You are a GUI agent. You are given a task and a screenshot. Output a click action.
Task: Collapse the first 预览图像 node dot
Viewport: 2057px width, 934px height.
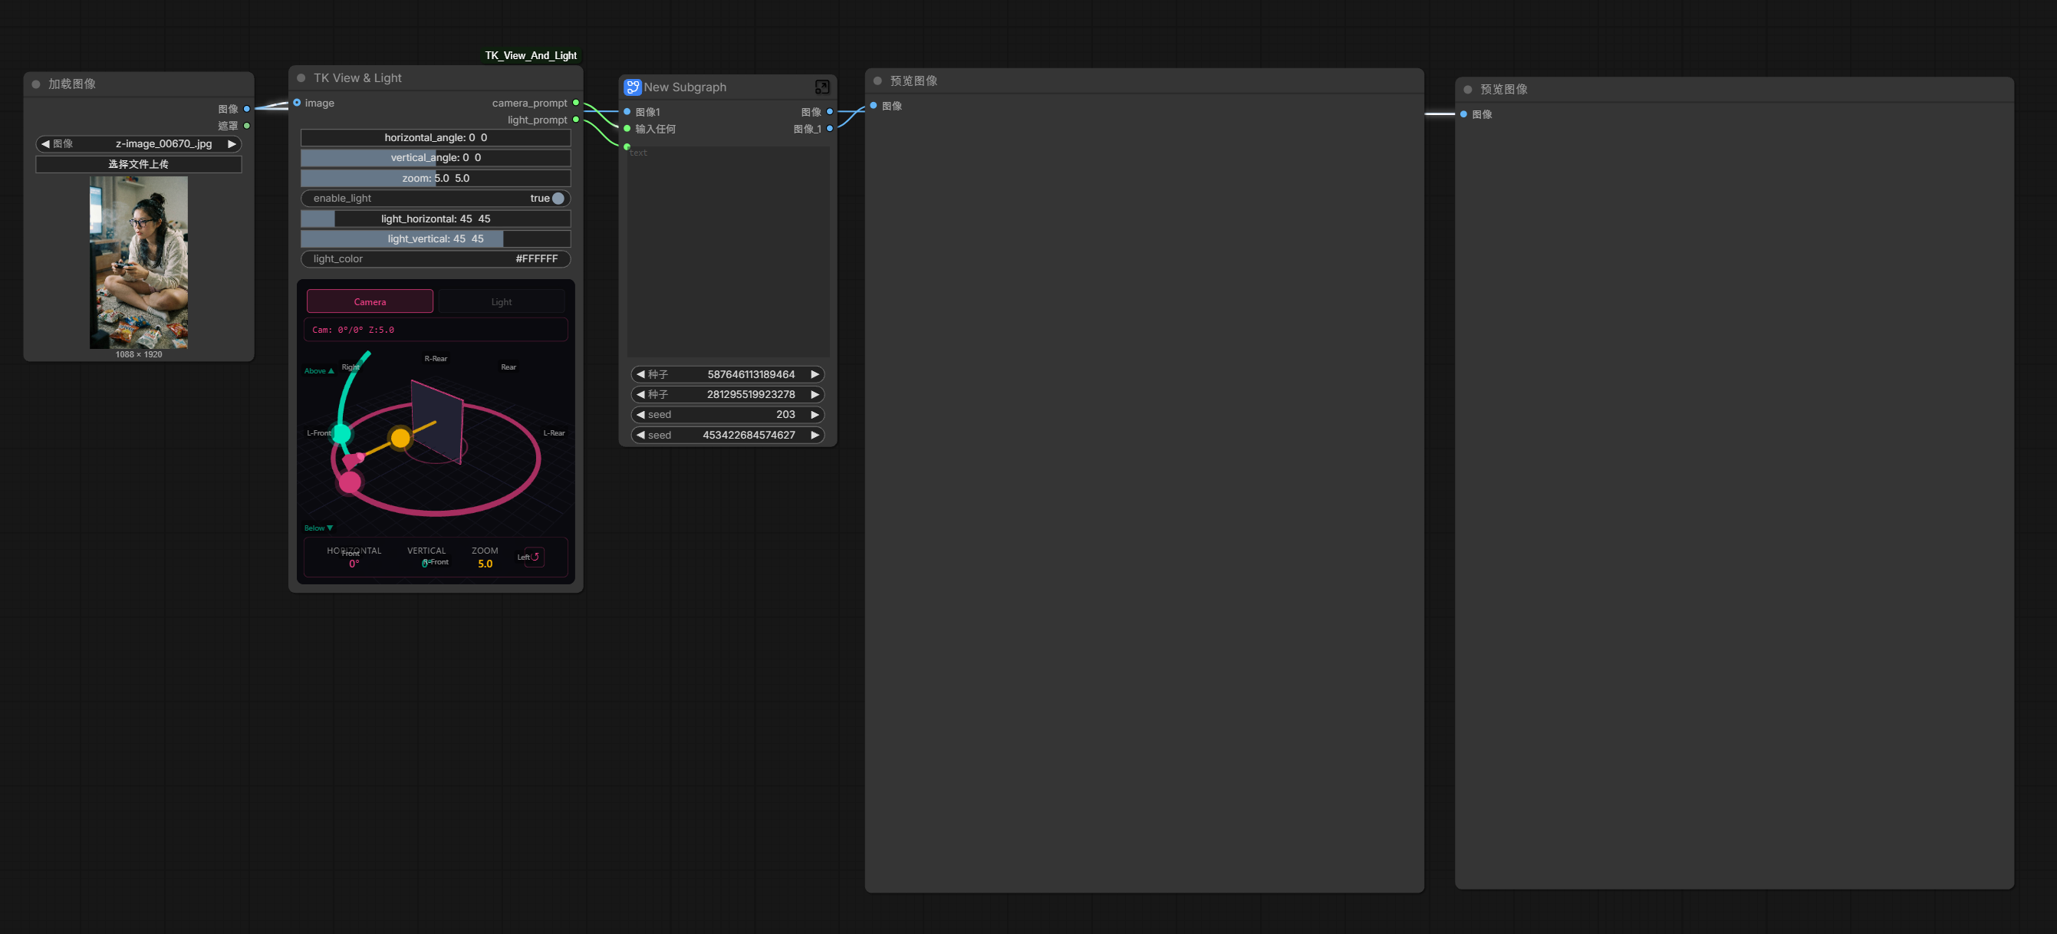click(877, 81)
